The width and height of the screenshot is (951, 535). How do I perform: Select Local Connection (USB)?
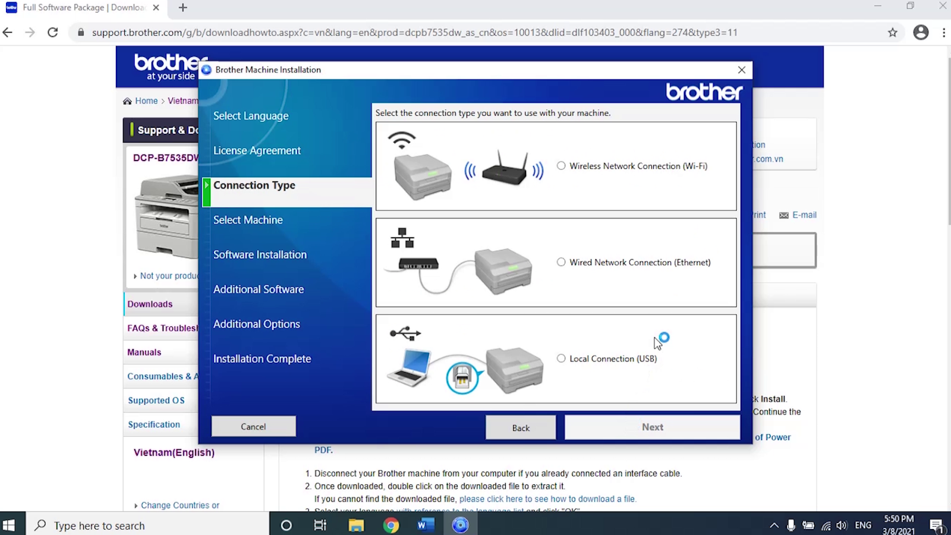pyautogui.click(x=560, y=358)
